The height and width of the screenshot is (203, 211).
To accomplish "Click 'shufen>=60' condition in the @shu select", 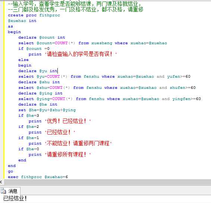I will pyautogui.click(x=183, y=88).
